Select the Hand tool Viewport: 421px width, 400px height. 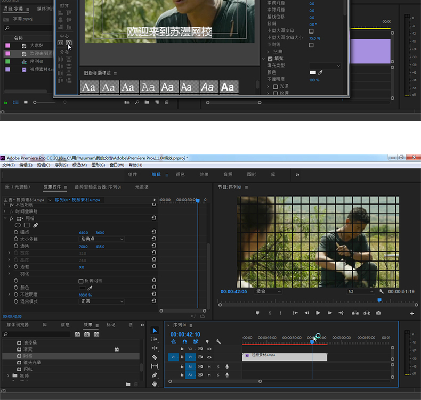155,384
